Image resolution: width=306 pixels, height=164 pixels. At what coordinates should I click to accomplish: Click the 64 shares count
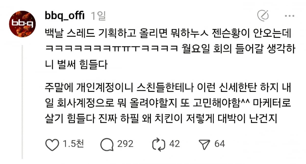tap(220, 144)
